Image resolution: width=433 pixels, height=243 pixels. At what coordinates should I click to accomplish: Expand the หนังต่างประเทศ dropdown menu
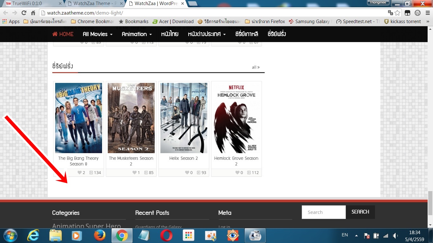[x=207, y=34]
